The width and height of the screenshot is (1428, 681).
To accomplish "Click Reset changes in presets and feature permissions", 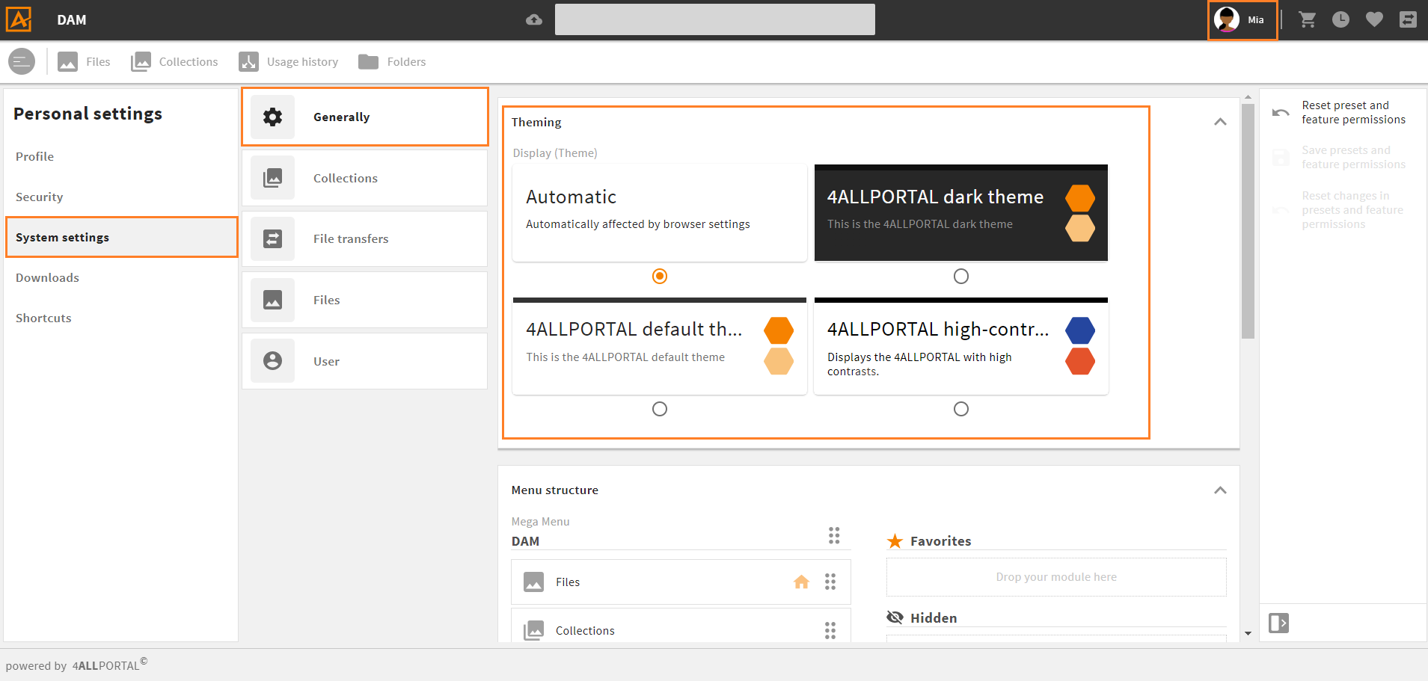I will pyautogui.click(x=1352, y=210).
